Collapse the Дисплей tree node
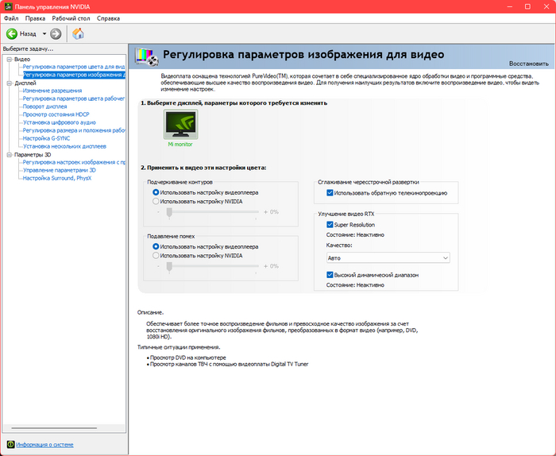The width and height of the screenshot is (556, 456). pyautogui.click(x=10, y=83)
